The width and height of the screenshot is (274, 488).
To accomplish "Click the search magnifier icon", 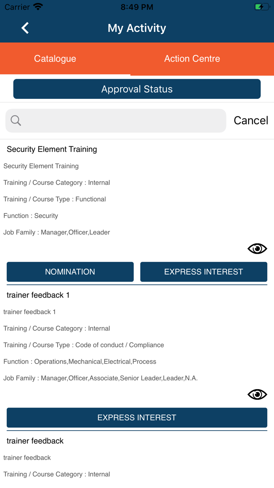I will pos(16,120).
